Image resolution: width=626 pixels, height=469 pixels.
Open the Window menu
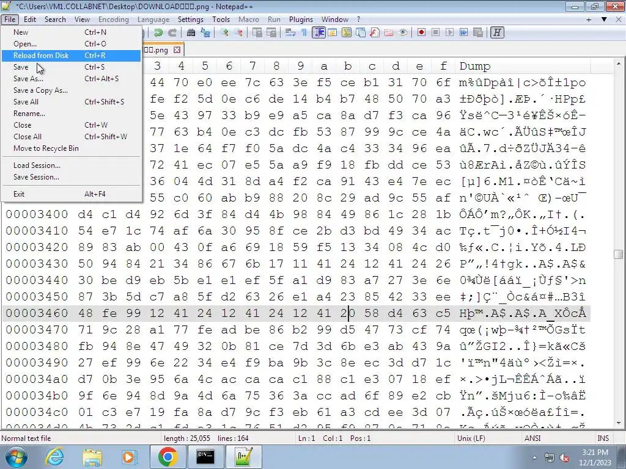tap(334, 19)
